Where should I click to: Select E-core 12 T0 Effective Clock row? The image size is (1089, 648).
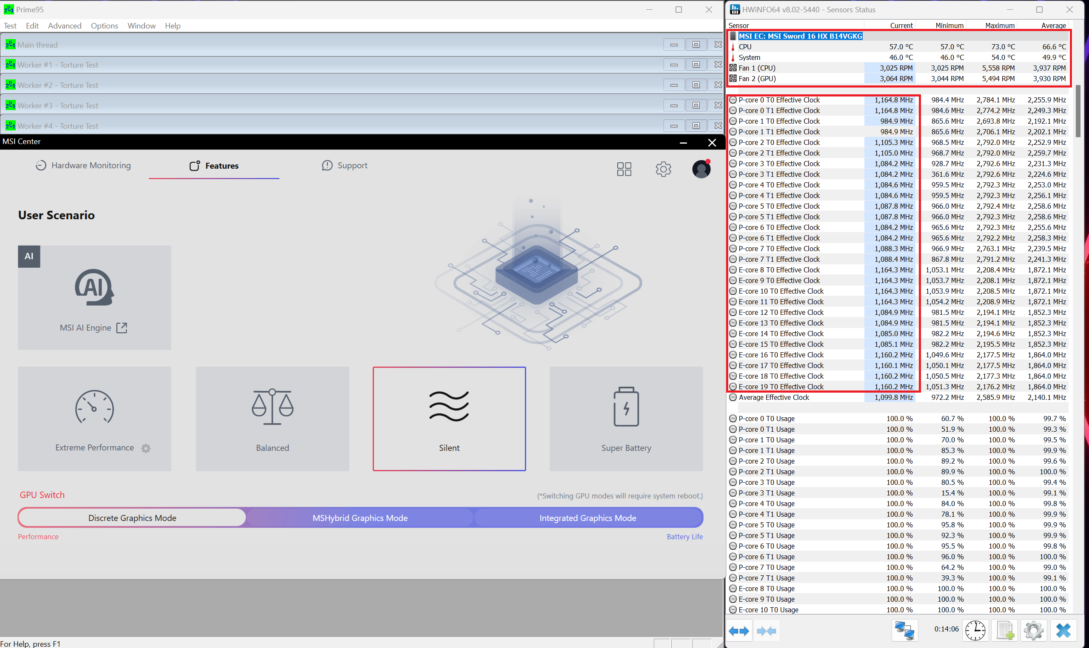click(898, 313)
